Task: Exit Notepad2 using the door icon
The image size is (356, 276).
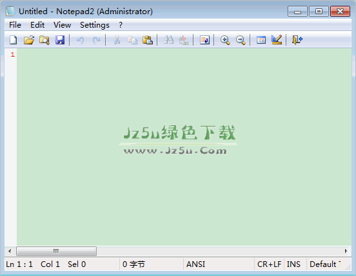Action: pos(297,40)
